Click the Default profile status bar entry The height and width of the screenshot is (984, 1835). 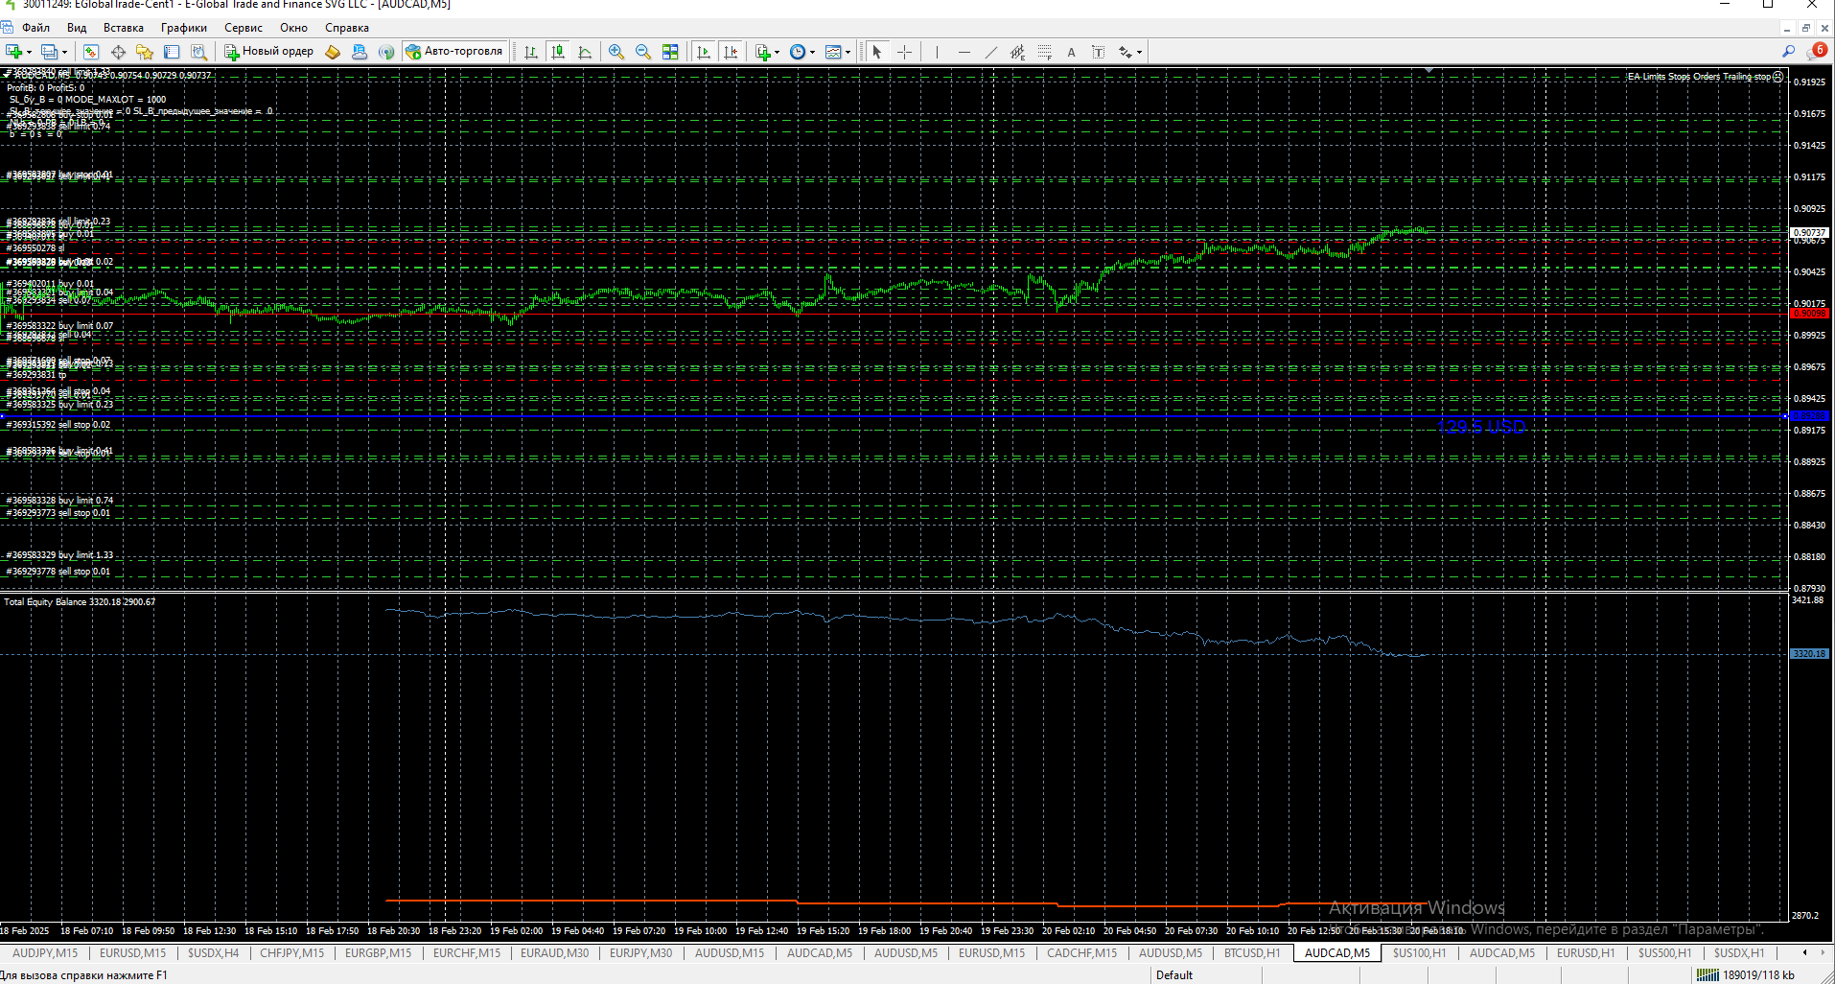click(x=1174, y=975)
